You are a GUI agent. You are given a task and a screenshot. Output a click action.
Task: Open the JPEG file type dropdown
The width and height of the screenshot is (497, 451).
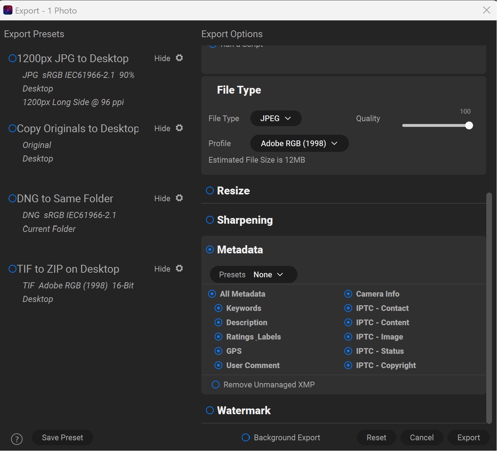(276, 118)
